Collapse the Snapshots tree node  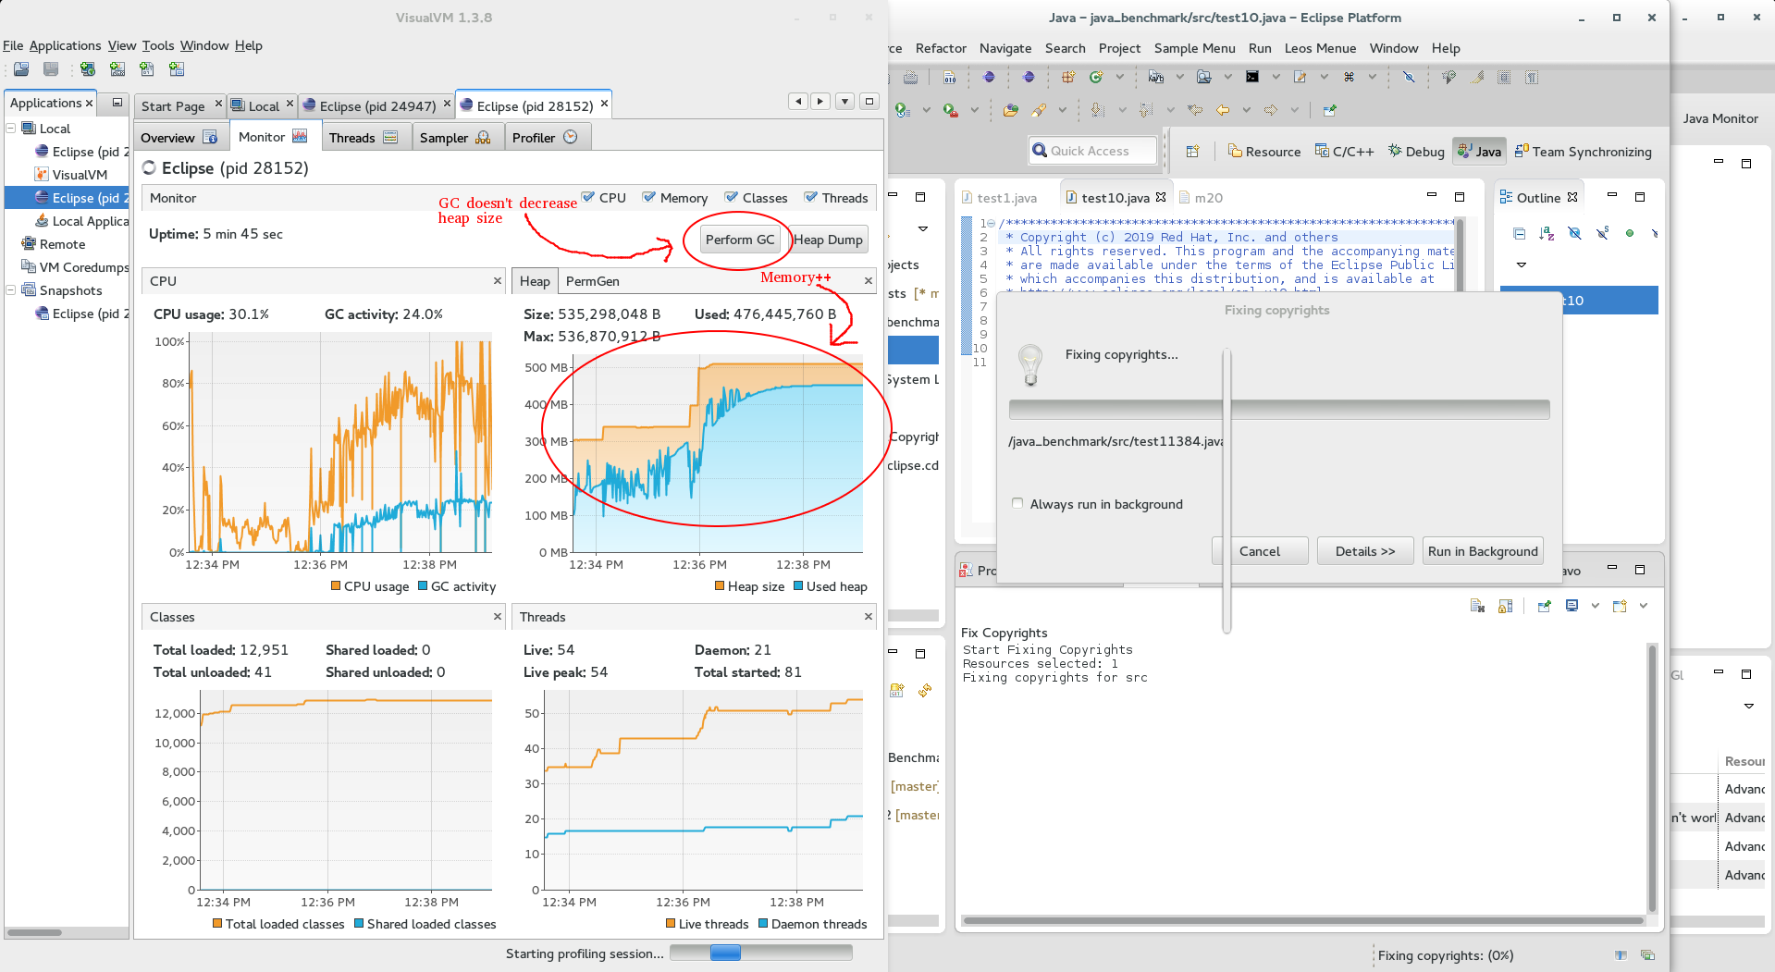[x=12, y=290]
